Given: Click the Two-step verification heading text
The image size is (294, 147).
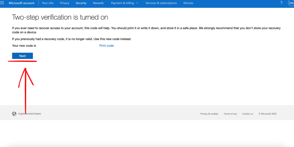Looking at the screenshot, I should (x=60, y=17).
